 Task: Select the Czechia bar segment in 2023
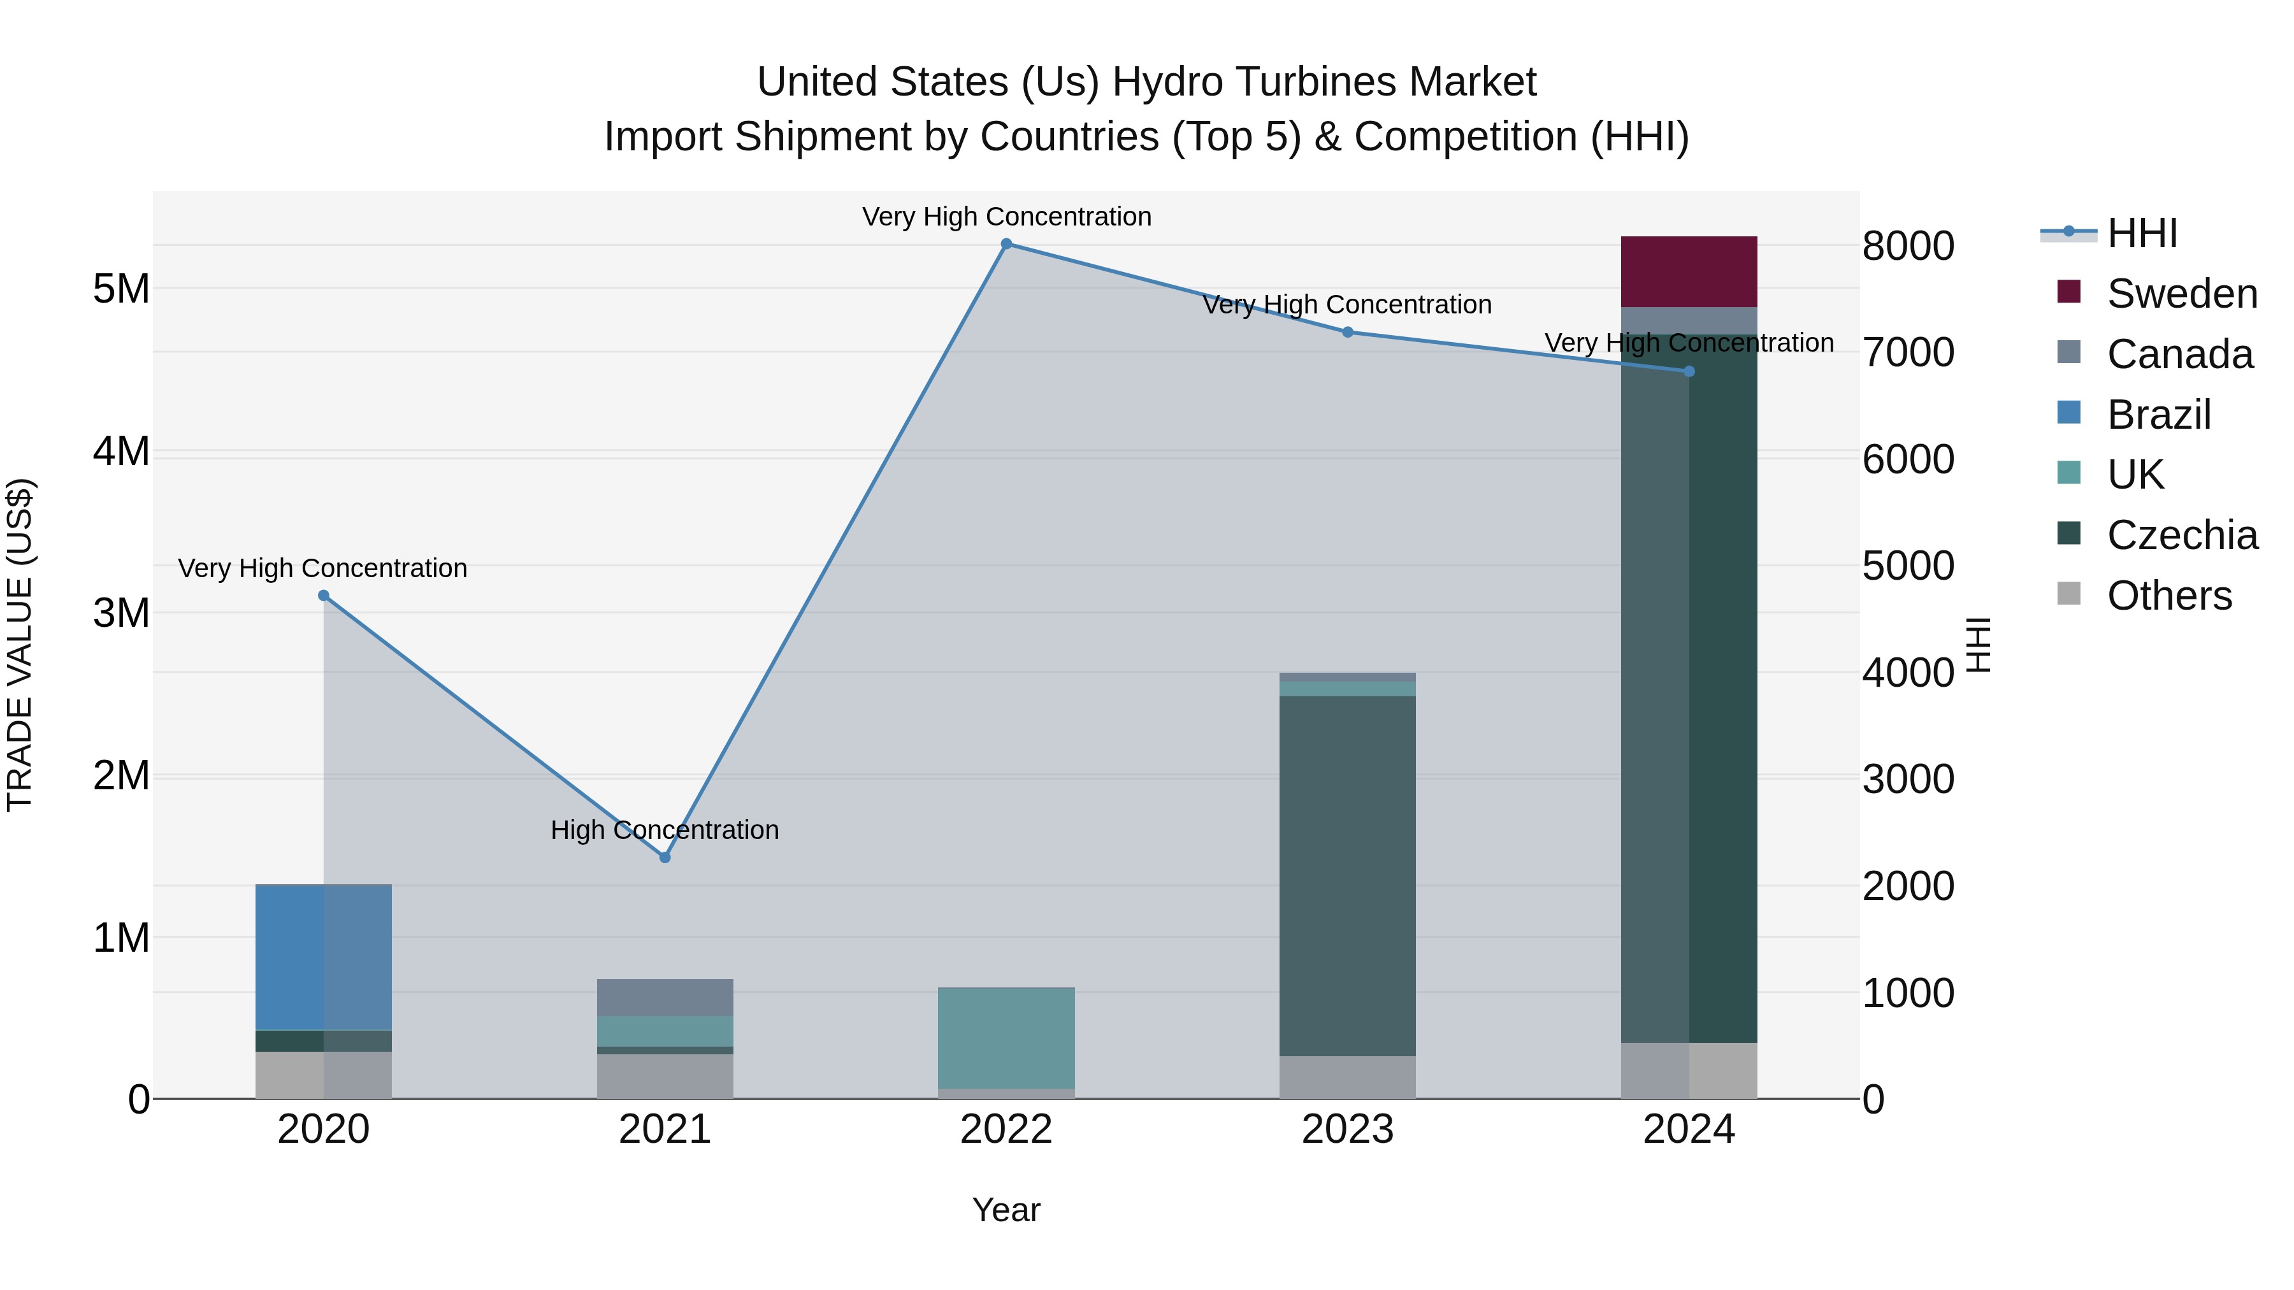(1347, 876)
